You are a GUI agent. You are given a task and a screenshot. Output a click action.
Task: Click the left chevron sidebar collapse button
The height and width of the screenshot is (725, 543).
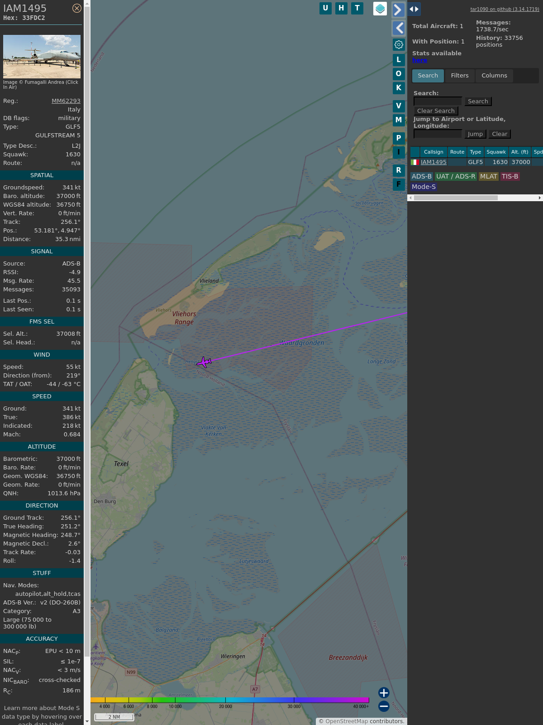click(x=398, y=28)
